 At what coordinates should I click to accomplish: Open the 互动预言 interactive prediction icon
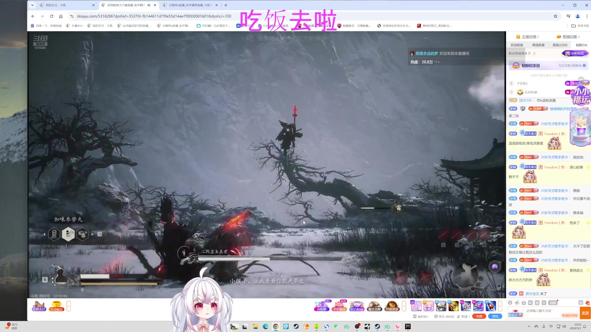(57, 306)
